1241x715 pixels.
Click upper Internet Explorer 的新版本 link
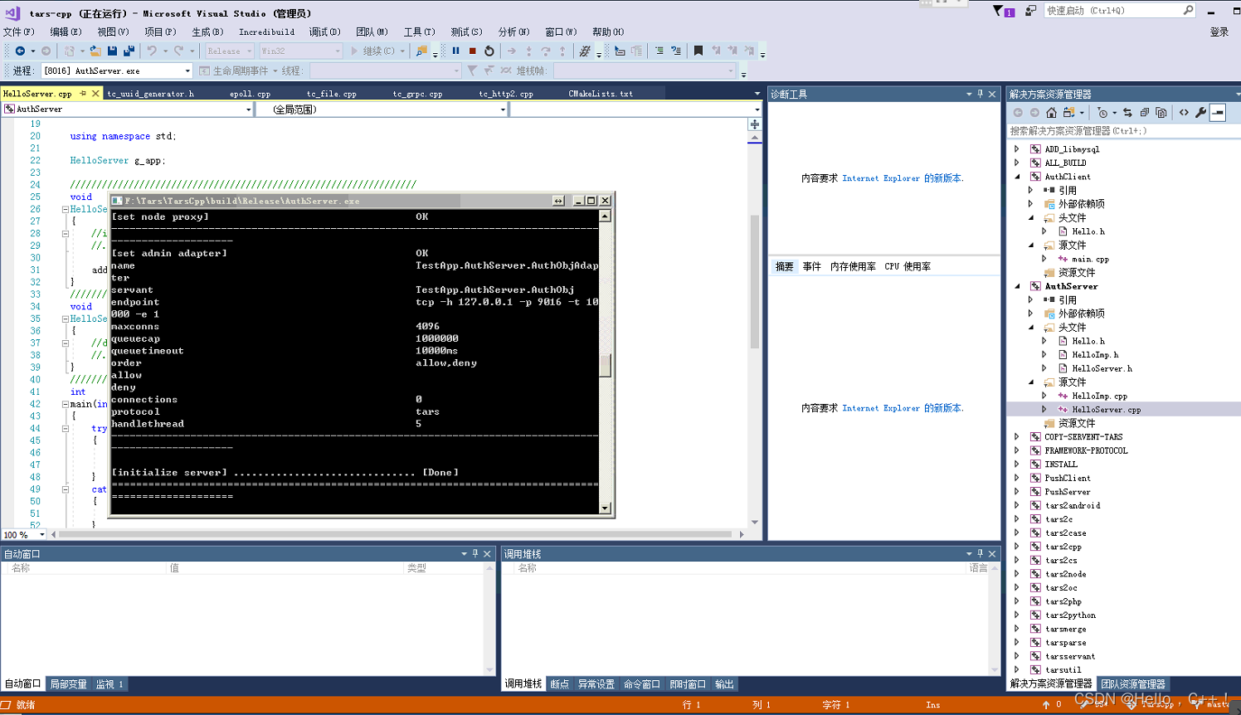coord(903,178)
